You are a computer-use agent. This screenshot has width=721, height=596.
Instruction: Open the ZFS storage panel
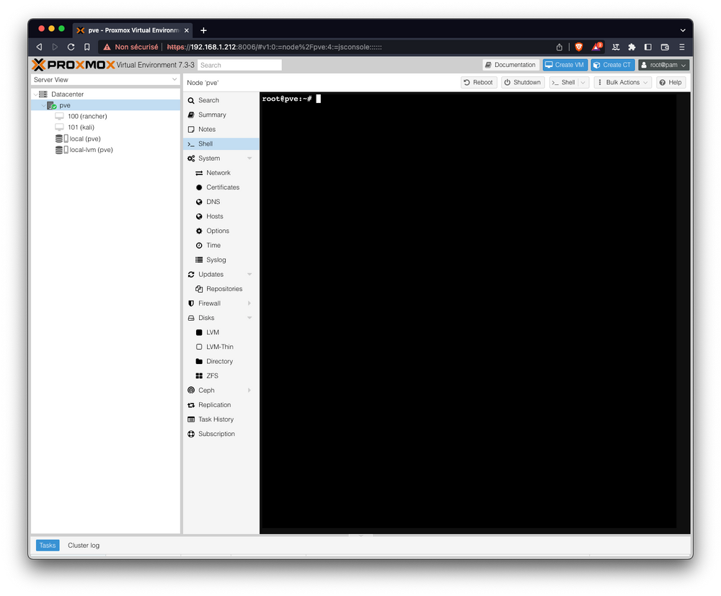(x=213, y=375)
